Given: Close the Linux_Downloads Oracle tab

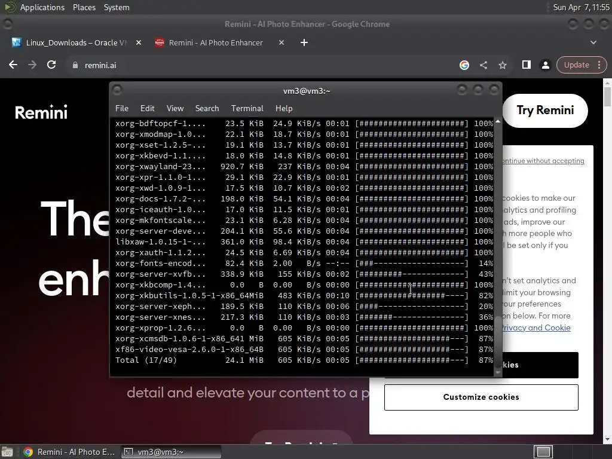Looking at the screenshot, I should pos(139,42).
